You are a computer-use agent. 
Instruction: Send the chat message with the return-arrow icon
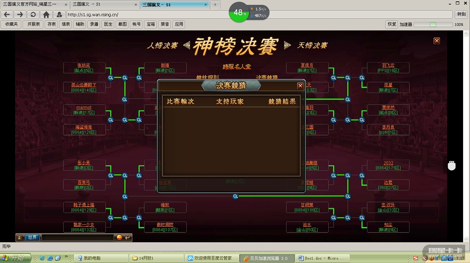coord(128,237)
